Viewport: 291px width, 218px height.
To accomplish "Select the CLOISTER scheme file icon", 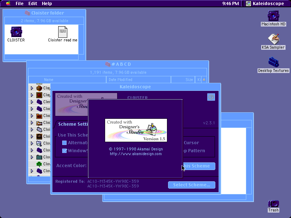I will [16, 32].
